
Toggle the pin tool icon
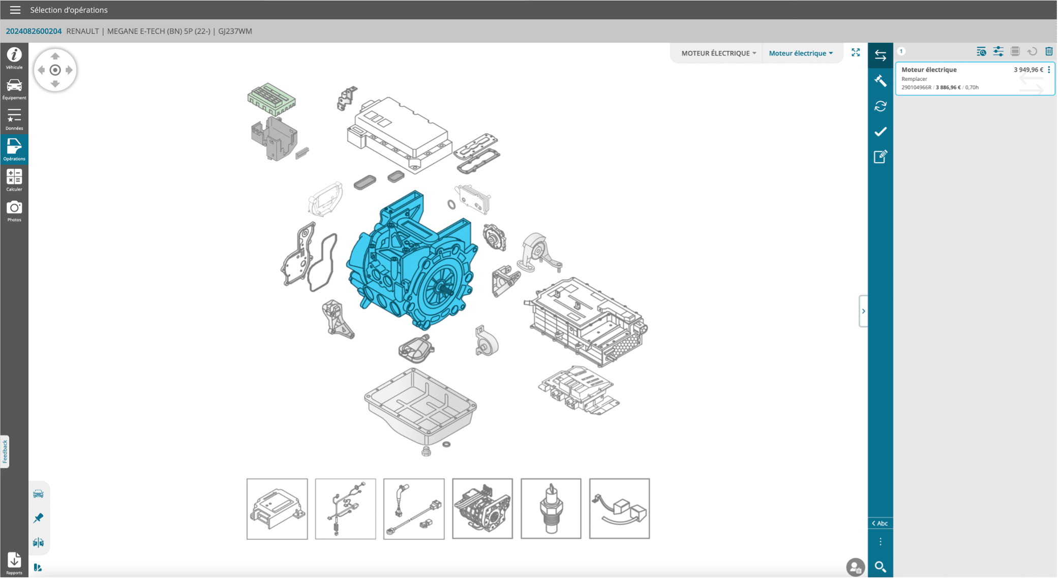tap(38, 518)
